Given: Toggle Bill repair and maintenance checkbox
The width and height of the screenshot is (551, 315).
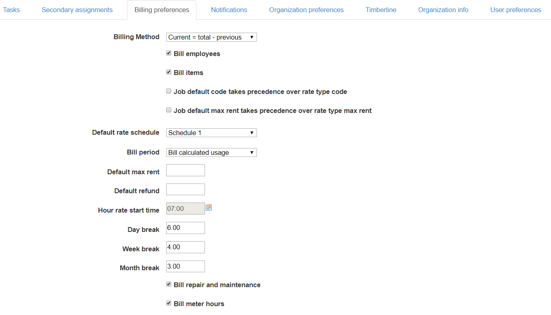Looking at the screenshot, I should coord(169,284).
